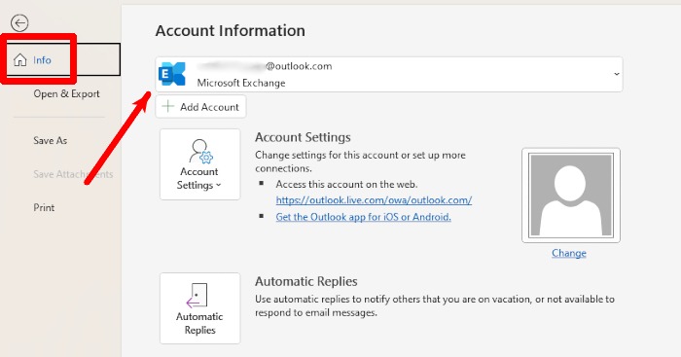681x357 pixels.
Task: Open the Account Settings dropdown button
Action: (199, 164)
